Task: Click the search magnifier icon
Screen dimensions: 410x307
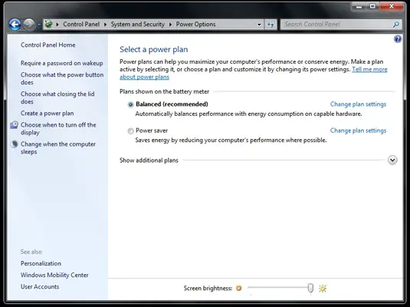Action: coord(396,25)
